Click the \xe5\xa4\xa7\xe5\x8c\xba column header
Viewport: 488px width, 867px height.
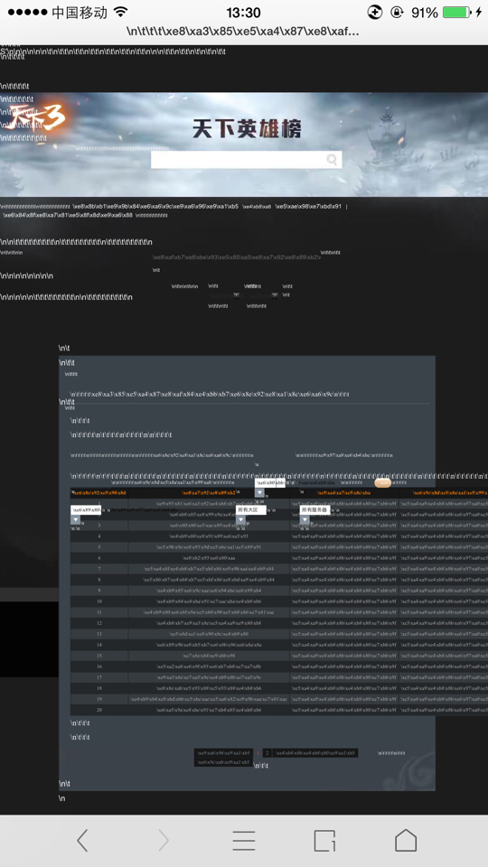(343, 492)
